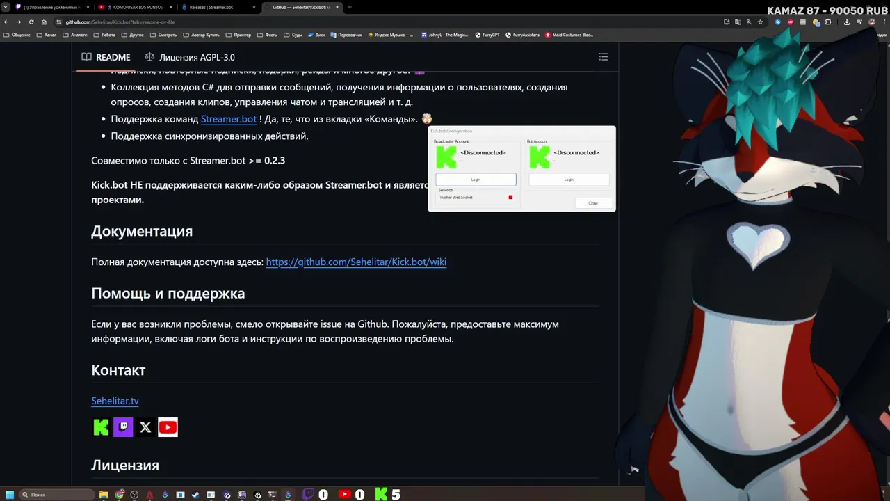This screenshot has height=501, width=890.
Task: Open the Работа bookmarks folder
Action: [x=104, y=35]
